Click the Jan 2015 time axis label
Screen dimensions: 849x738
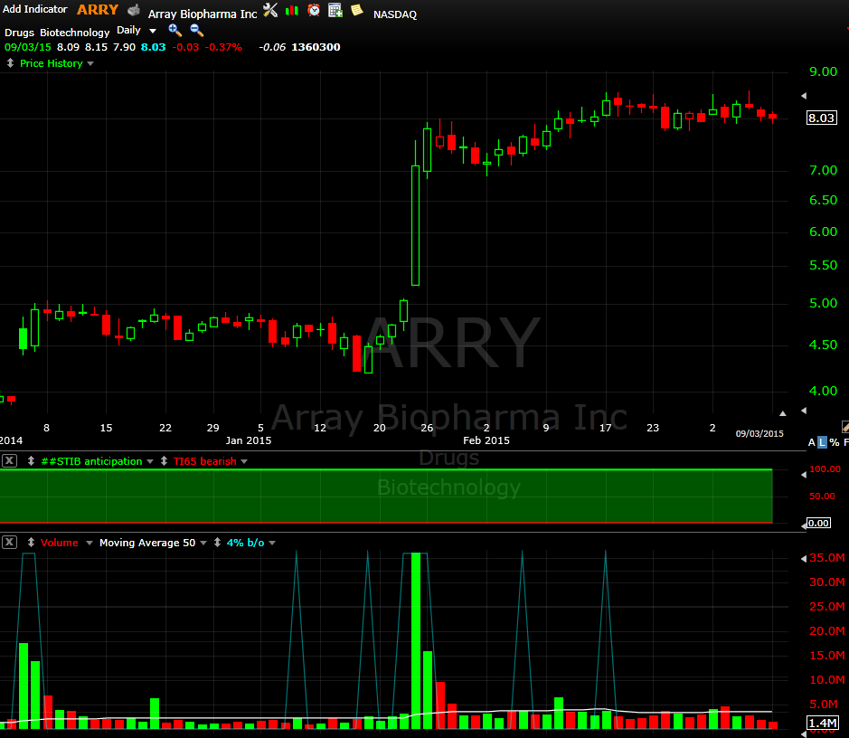[248, 440]
